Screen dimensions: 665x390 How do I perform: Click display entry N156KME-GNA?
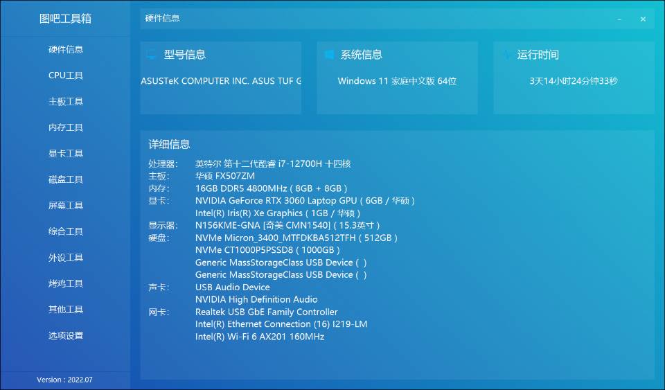click(287, 226)
